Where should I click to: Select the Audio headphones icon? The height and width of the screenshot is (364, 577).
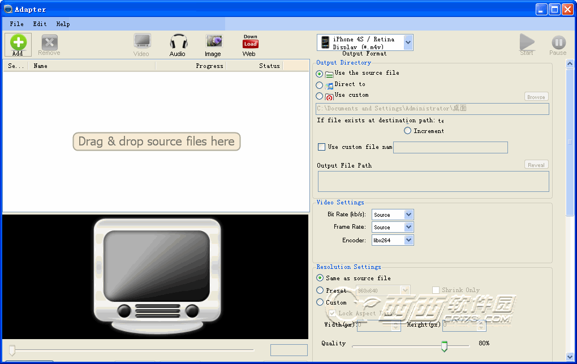pyautogui.click(x=178, y=41)
